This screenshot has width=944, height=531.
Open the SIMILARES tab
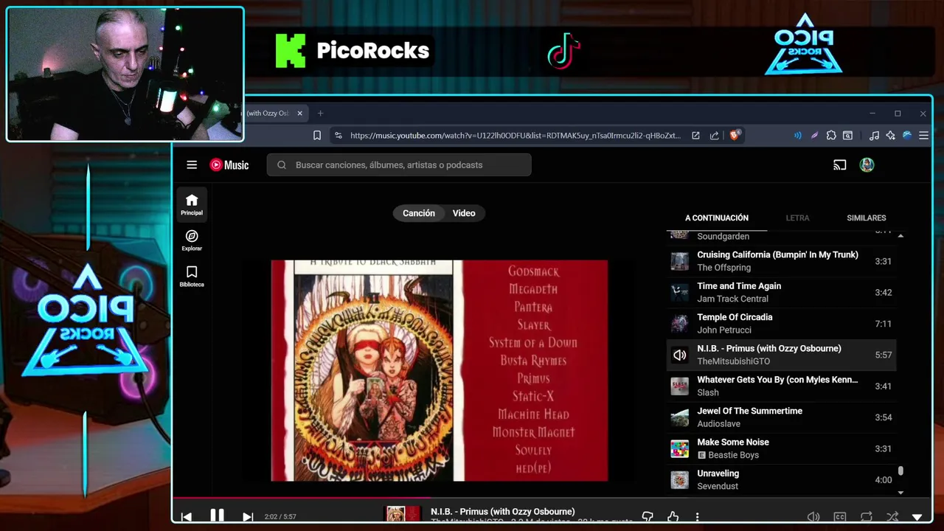coord(867,218)
